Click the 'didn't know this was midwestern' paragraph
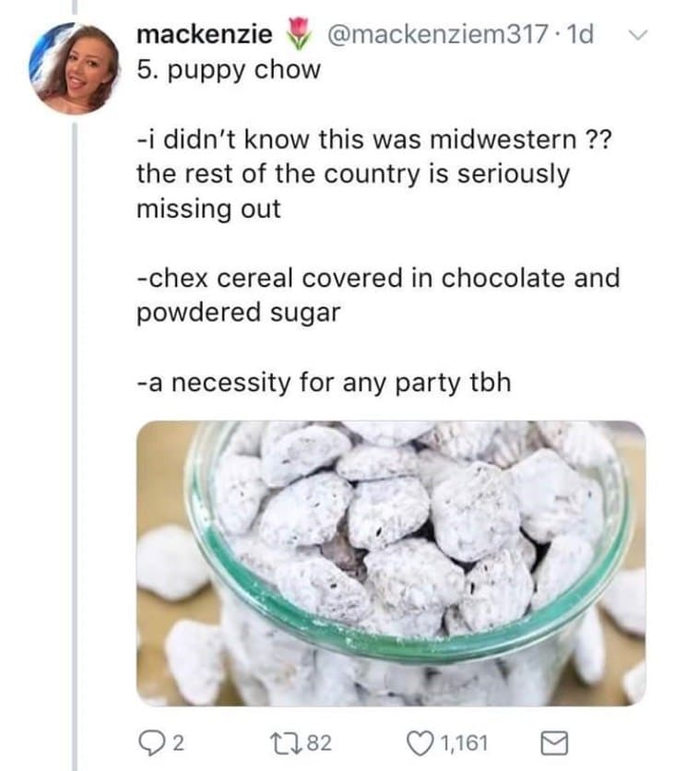This screenshot has height=771, width=675. tap(374, 174)
